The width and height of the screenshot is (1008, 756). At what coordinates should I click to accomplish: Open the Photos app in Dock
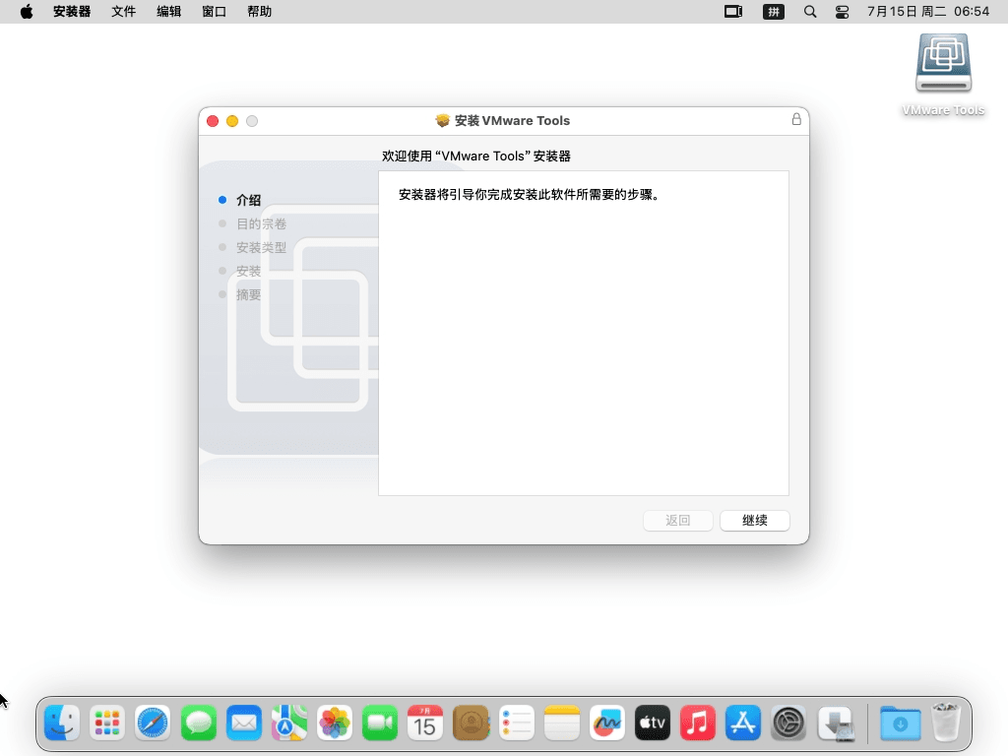335,724
